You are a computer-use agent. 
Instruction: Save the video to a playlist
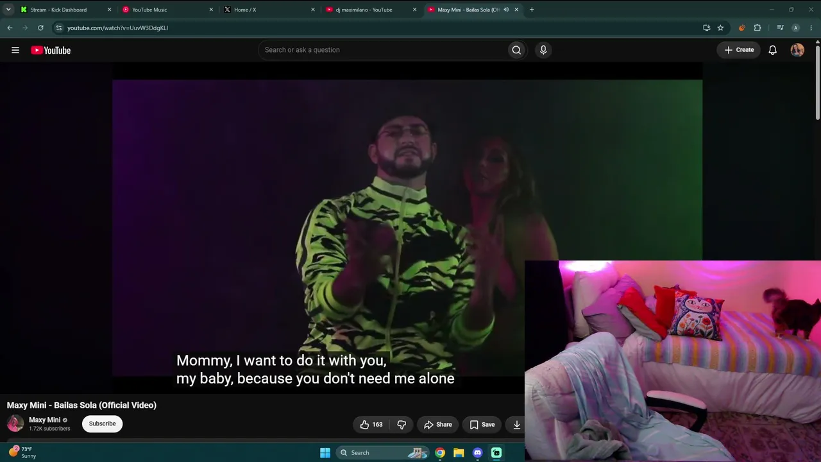coord(482,424)
